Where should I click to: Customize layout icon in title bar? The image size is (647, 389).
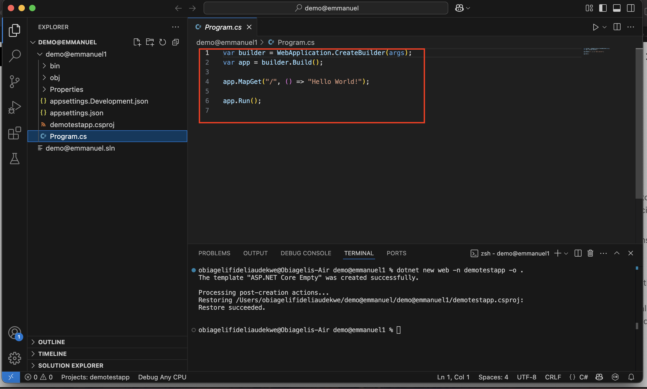tap(589, 8)
